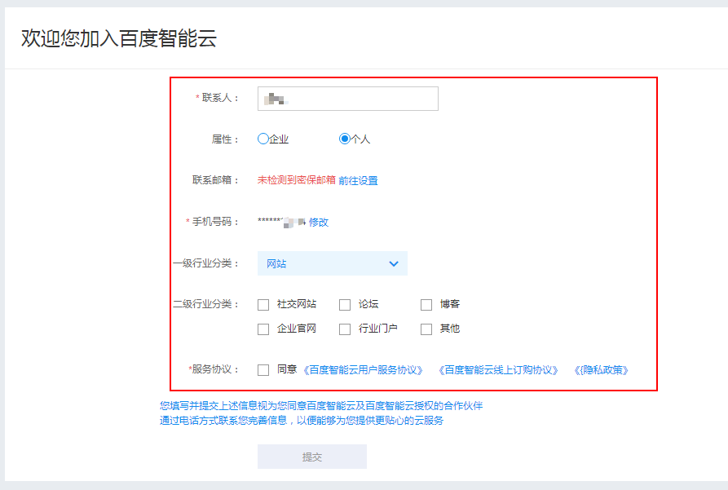Screen dimensions: 728x490
Task: Select the 个人 radio button
Action: click(345, 139)
